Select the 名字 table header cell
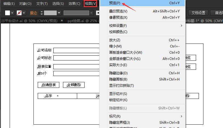Screen dimensions: 223x128 pyautogui.click(x=57, y=96)
